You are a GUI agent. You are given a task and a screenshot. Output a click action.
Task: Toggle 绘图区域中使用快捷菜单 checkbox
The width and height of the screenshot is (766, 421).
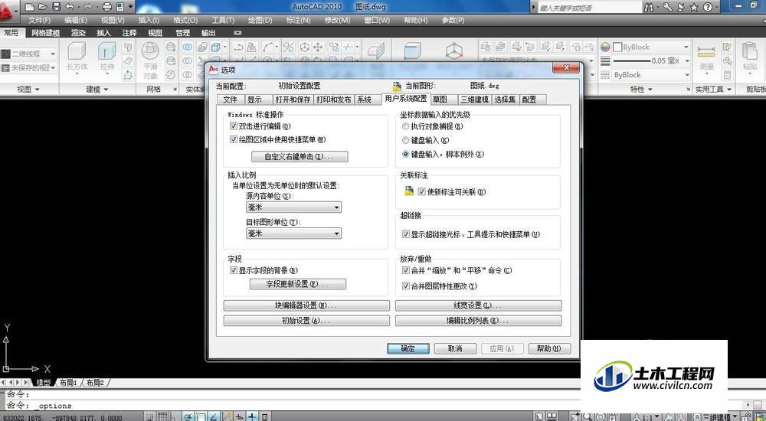click(233, 139)
